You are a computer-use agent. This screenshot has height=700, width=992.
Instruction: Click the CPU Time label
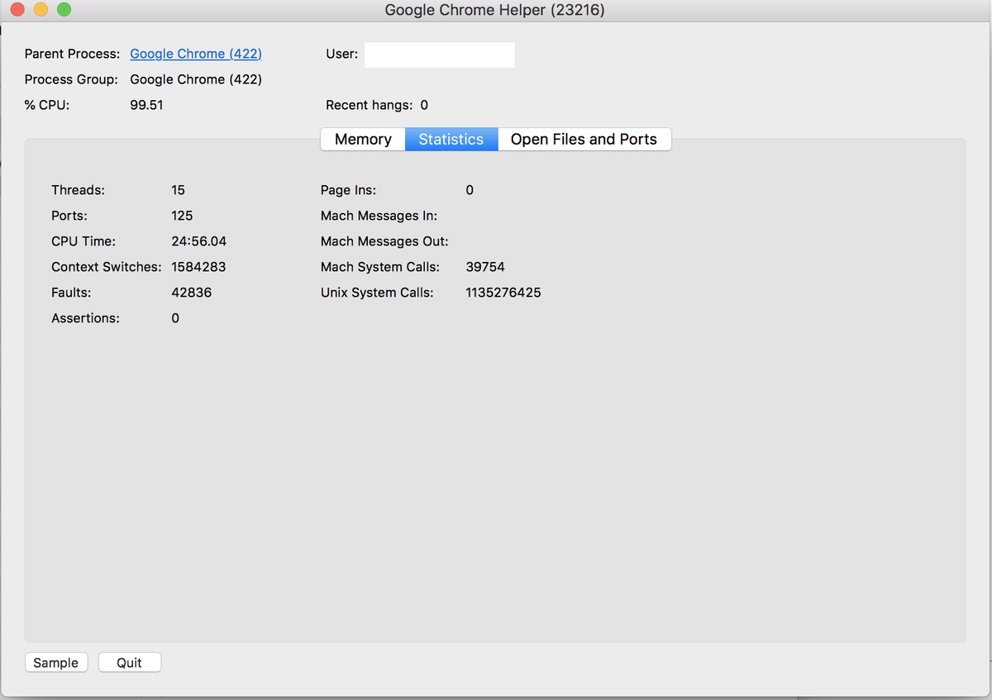tap(83, 241)
